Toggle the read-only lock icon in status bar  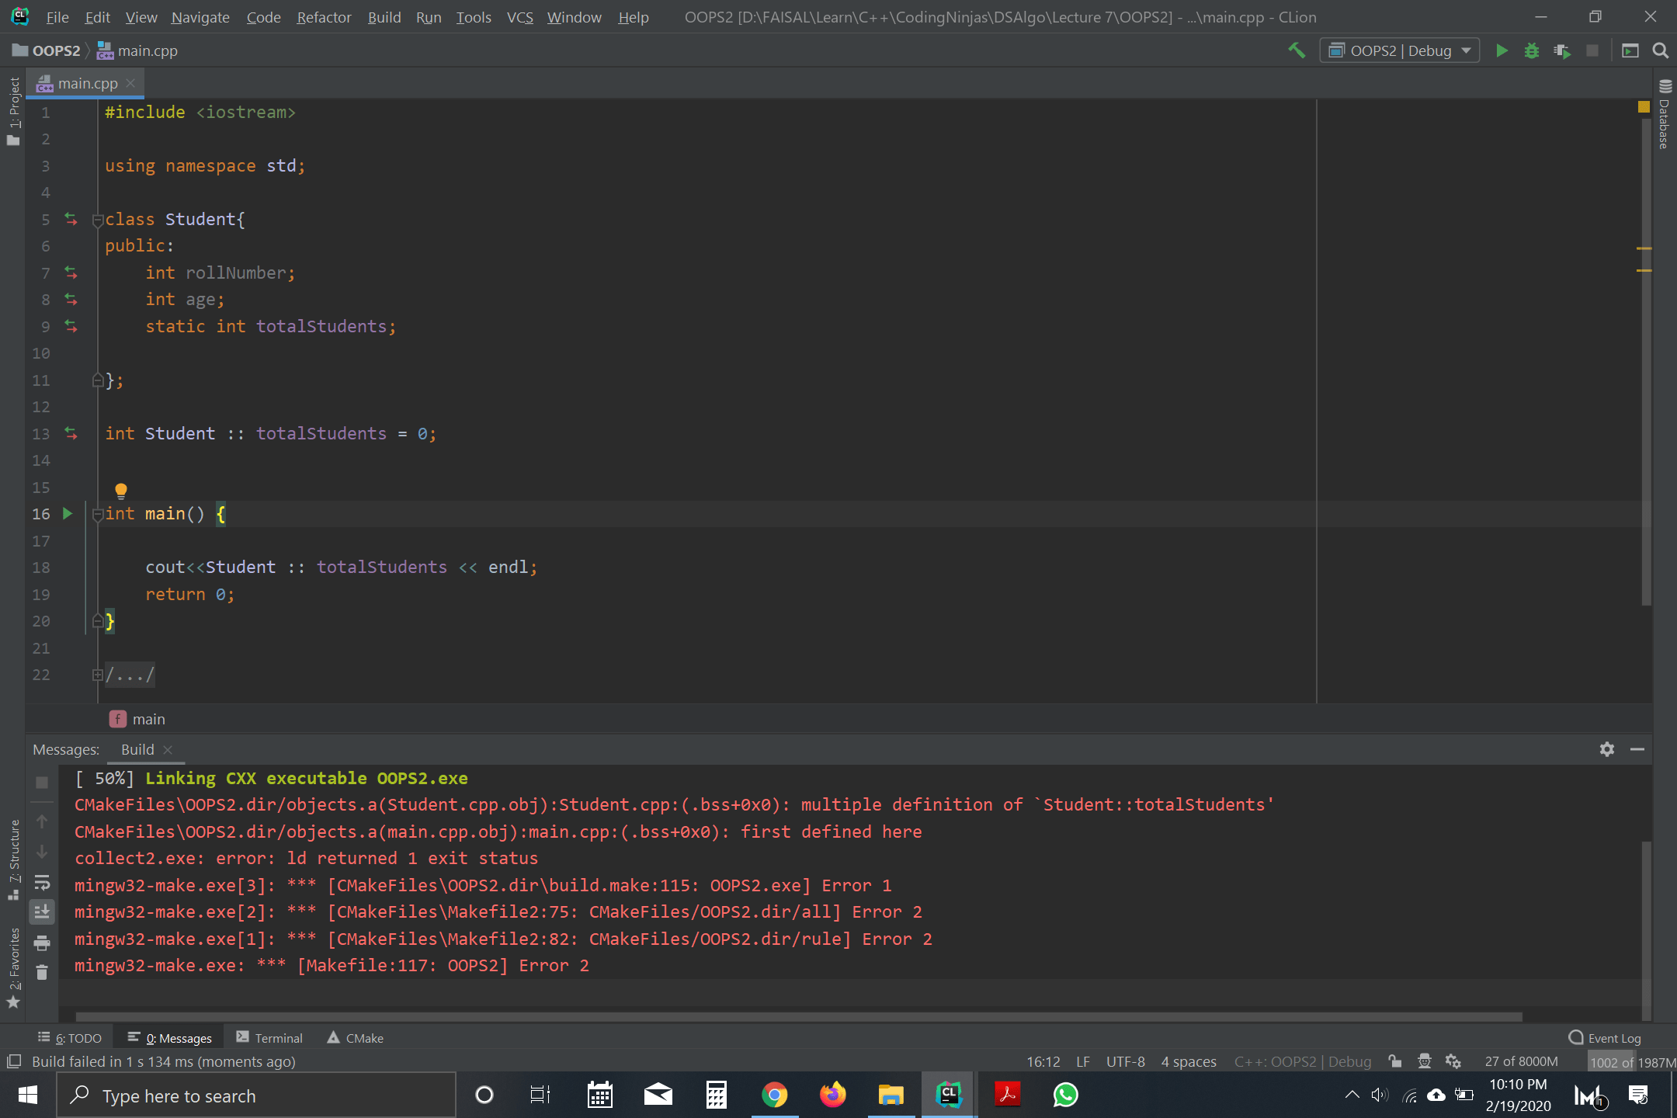(1395, 1061)
